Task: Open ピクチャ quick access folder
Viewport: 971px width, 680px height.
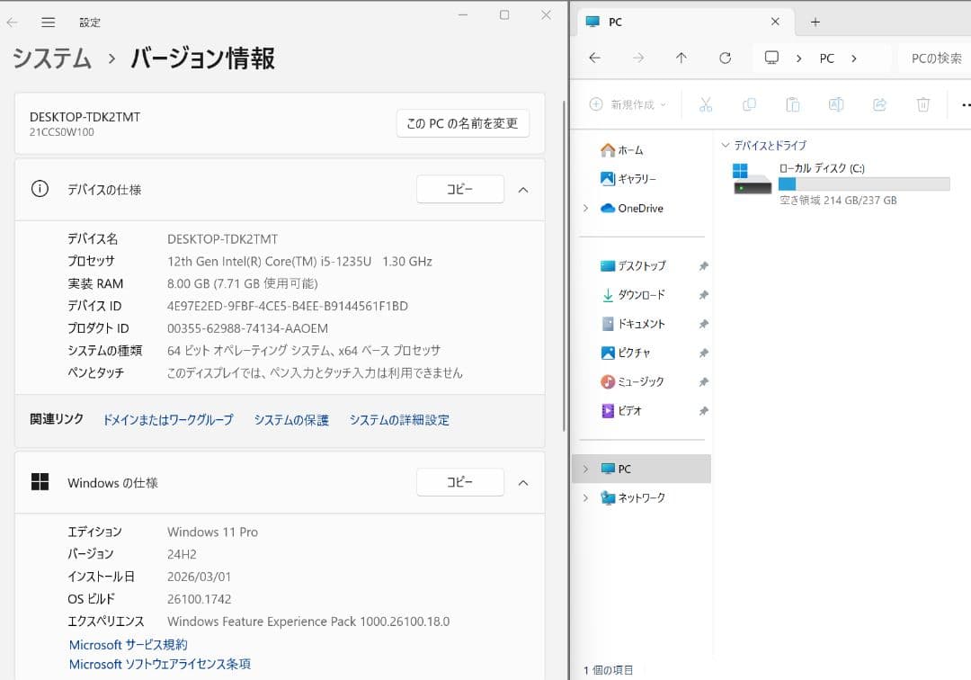Action: [x=626, y=353]
